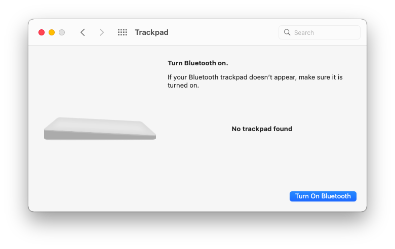The width and height of the screenshot is (395, 249).
Task: Minimize the window with the yellow button
Action: [x=52, y=32]
